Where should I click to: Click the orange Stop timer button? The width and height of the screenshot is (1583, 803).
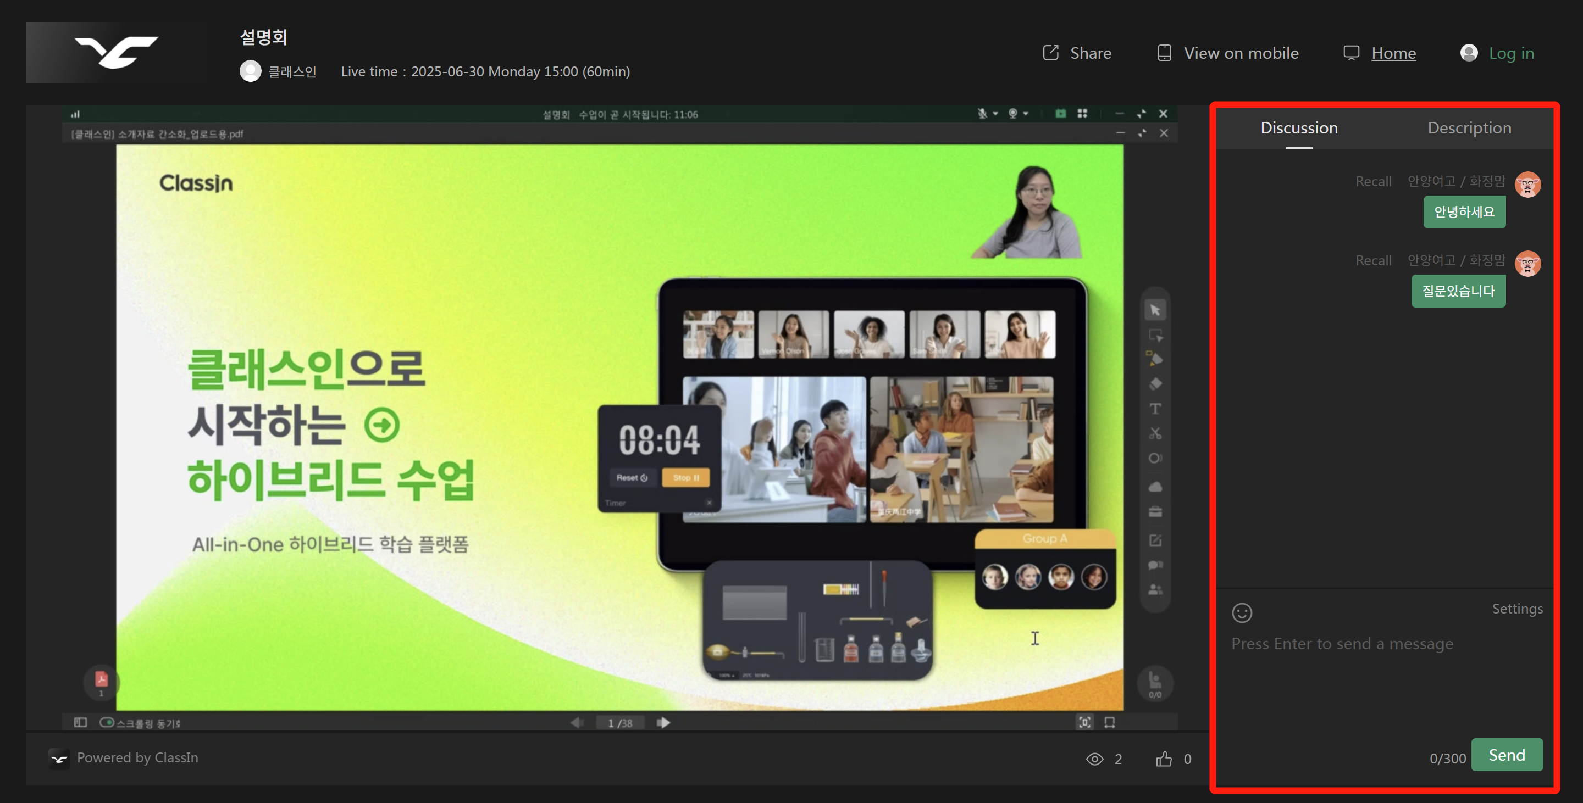[686, 478]
